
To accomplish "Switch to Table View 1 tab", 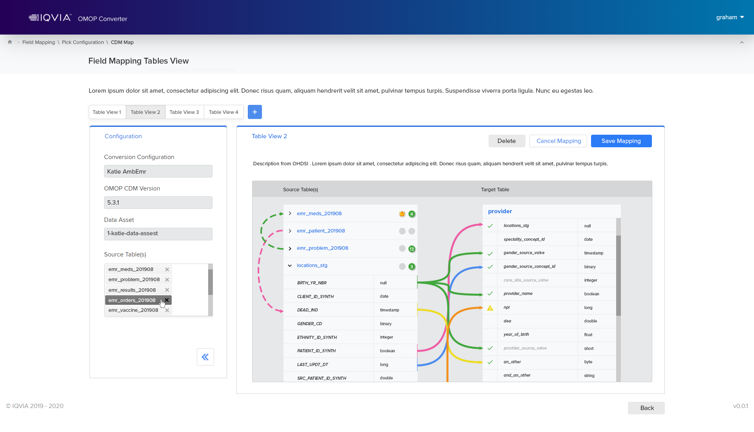I will (x=107, y=112).
